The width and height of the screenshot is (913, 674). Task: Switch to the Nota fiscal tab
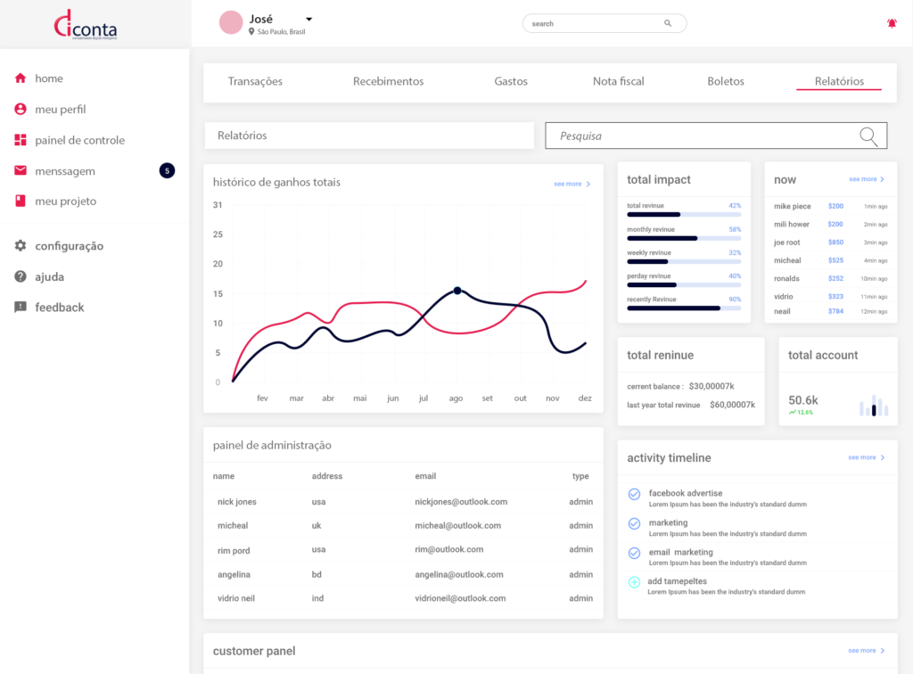[618, 81]
